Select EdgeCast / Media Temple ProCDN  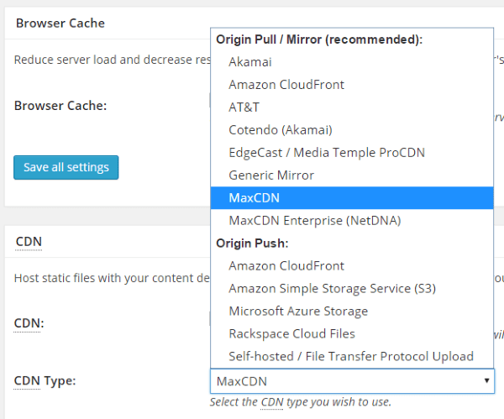tap(327, 152)
